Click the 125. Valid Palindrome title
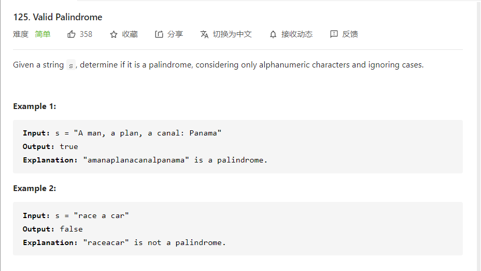Viewport: 481px width, 271px height. pyautogui.click(x=58, y=17)
